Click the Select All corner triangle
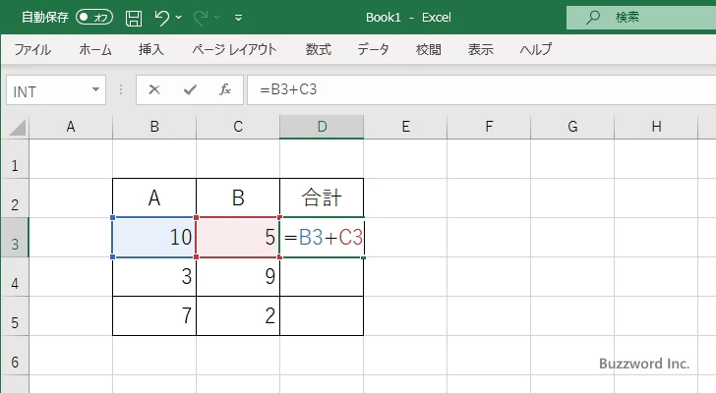This screenshot has height=393, width=716. coord(16,127)
